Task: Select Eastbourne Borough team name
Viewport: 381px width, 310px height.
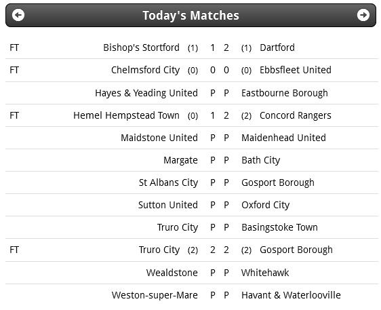Action: click(284, 93)
